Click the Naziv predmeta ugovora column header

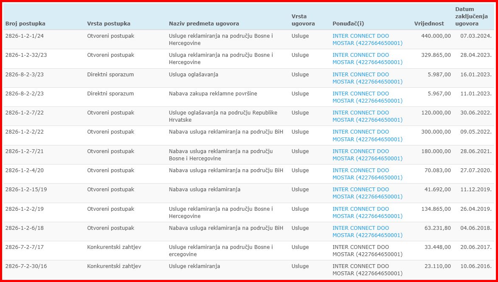[204, 24]
